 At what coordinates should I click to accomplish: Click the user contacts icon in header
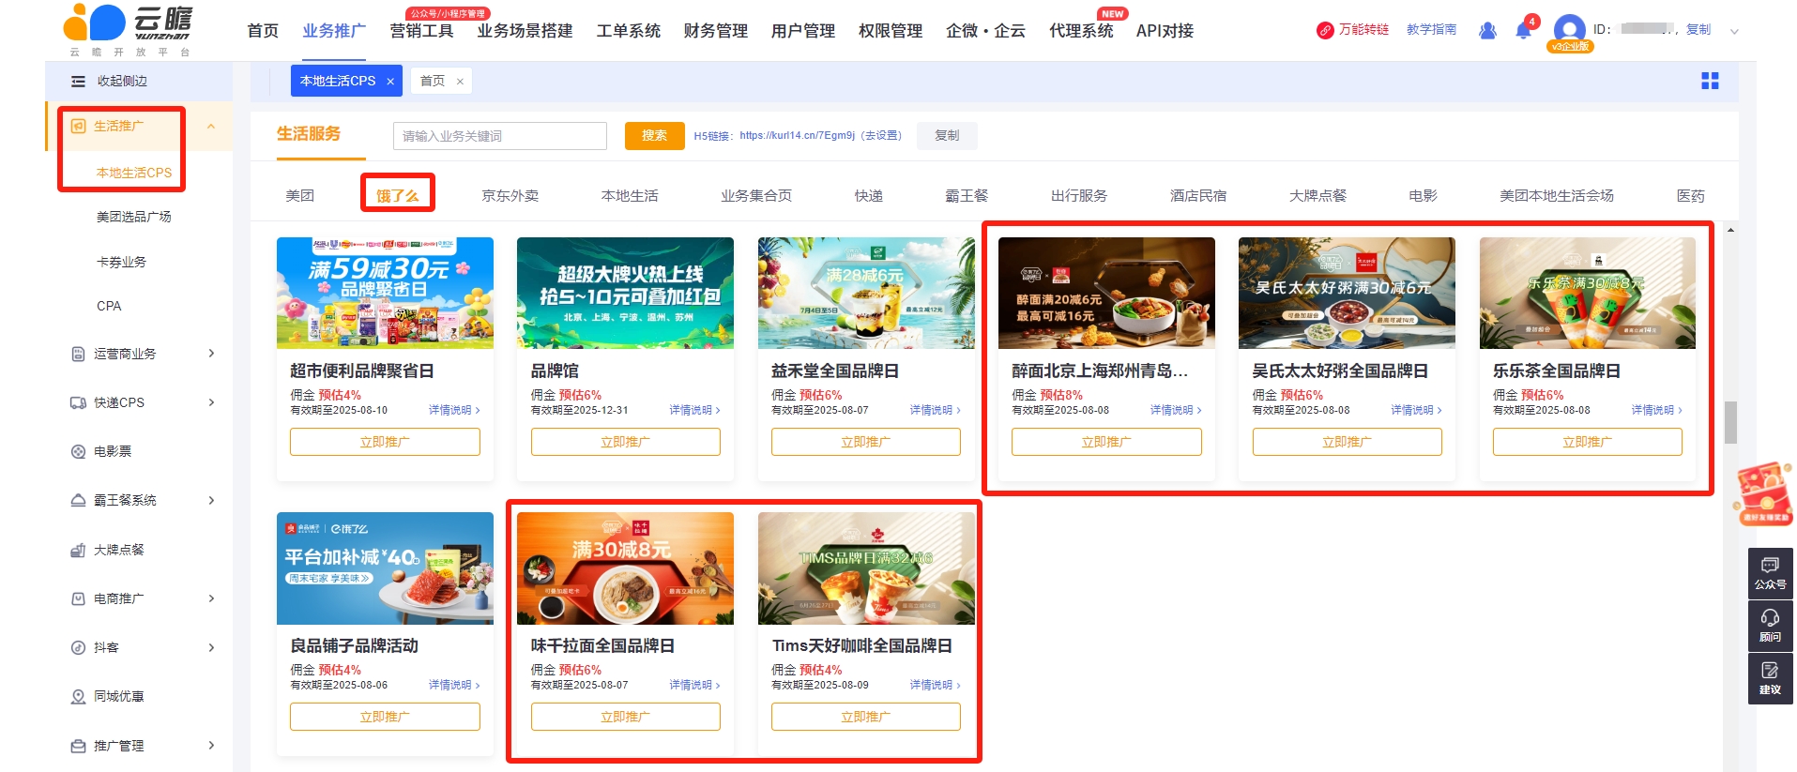(x=1487, y=31)
